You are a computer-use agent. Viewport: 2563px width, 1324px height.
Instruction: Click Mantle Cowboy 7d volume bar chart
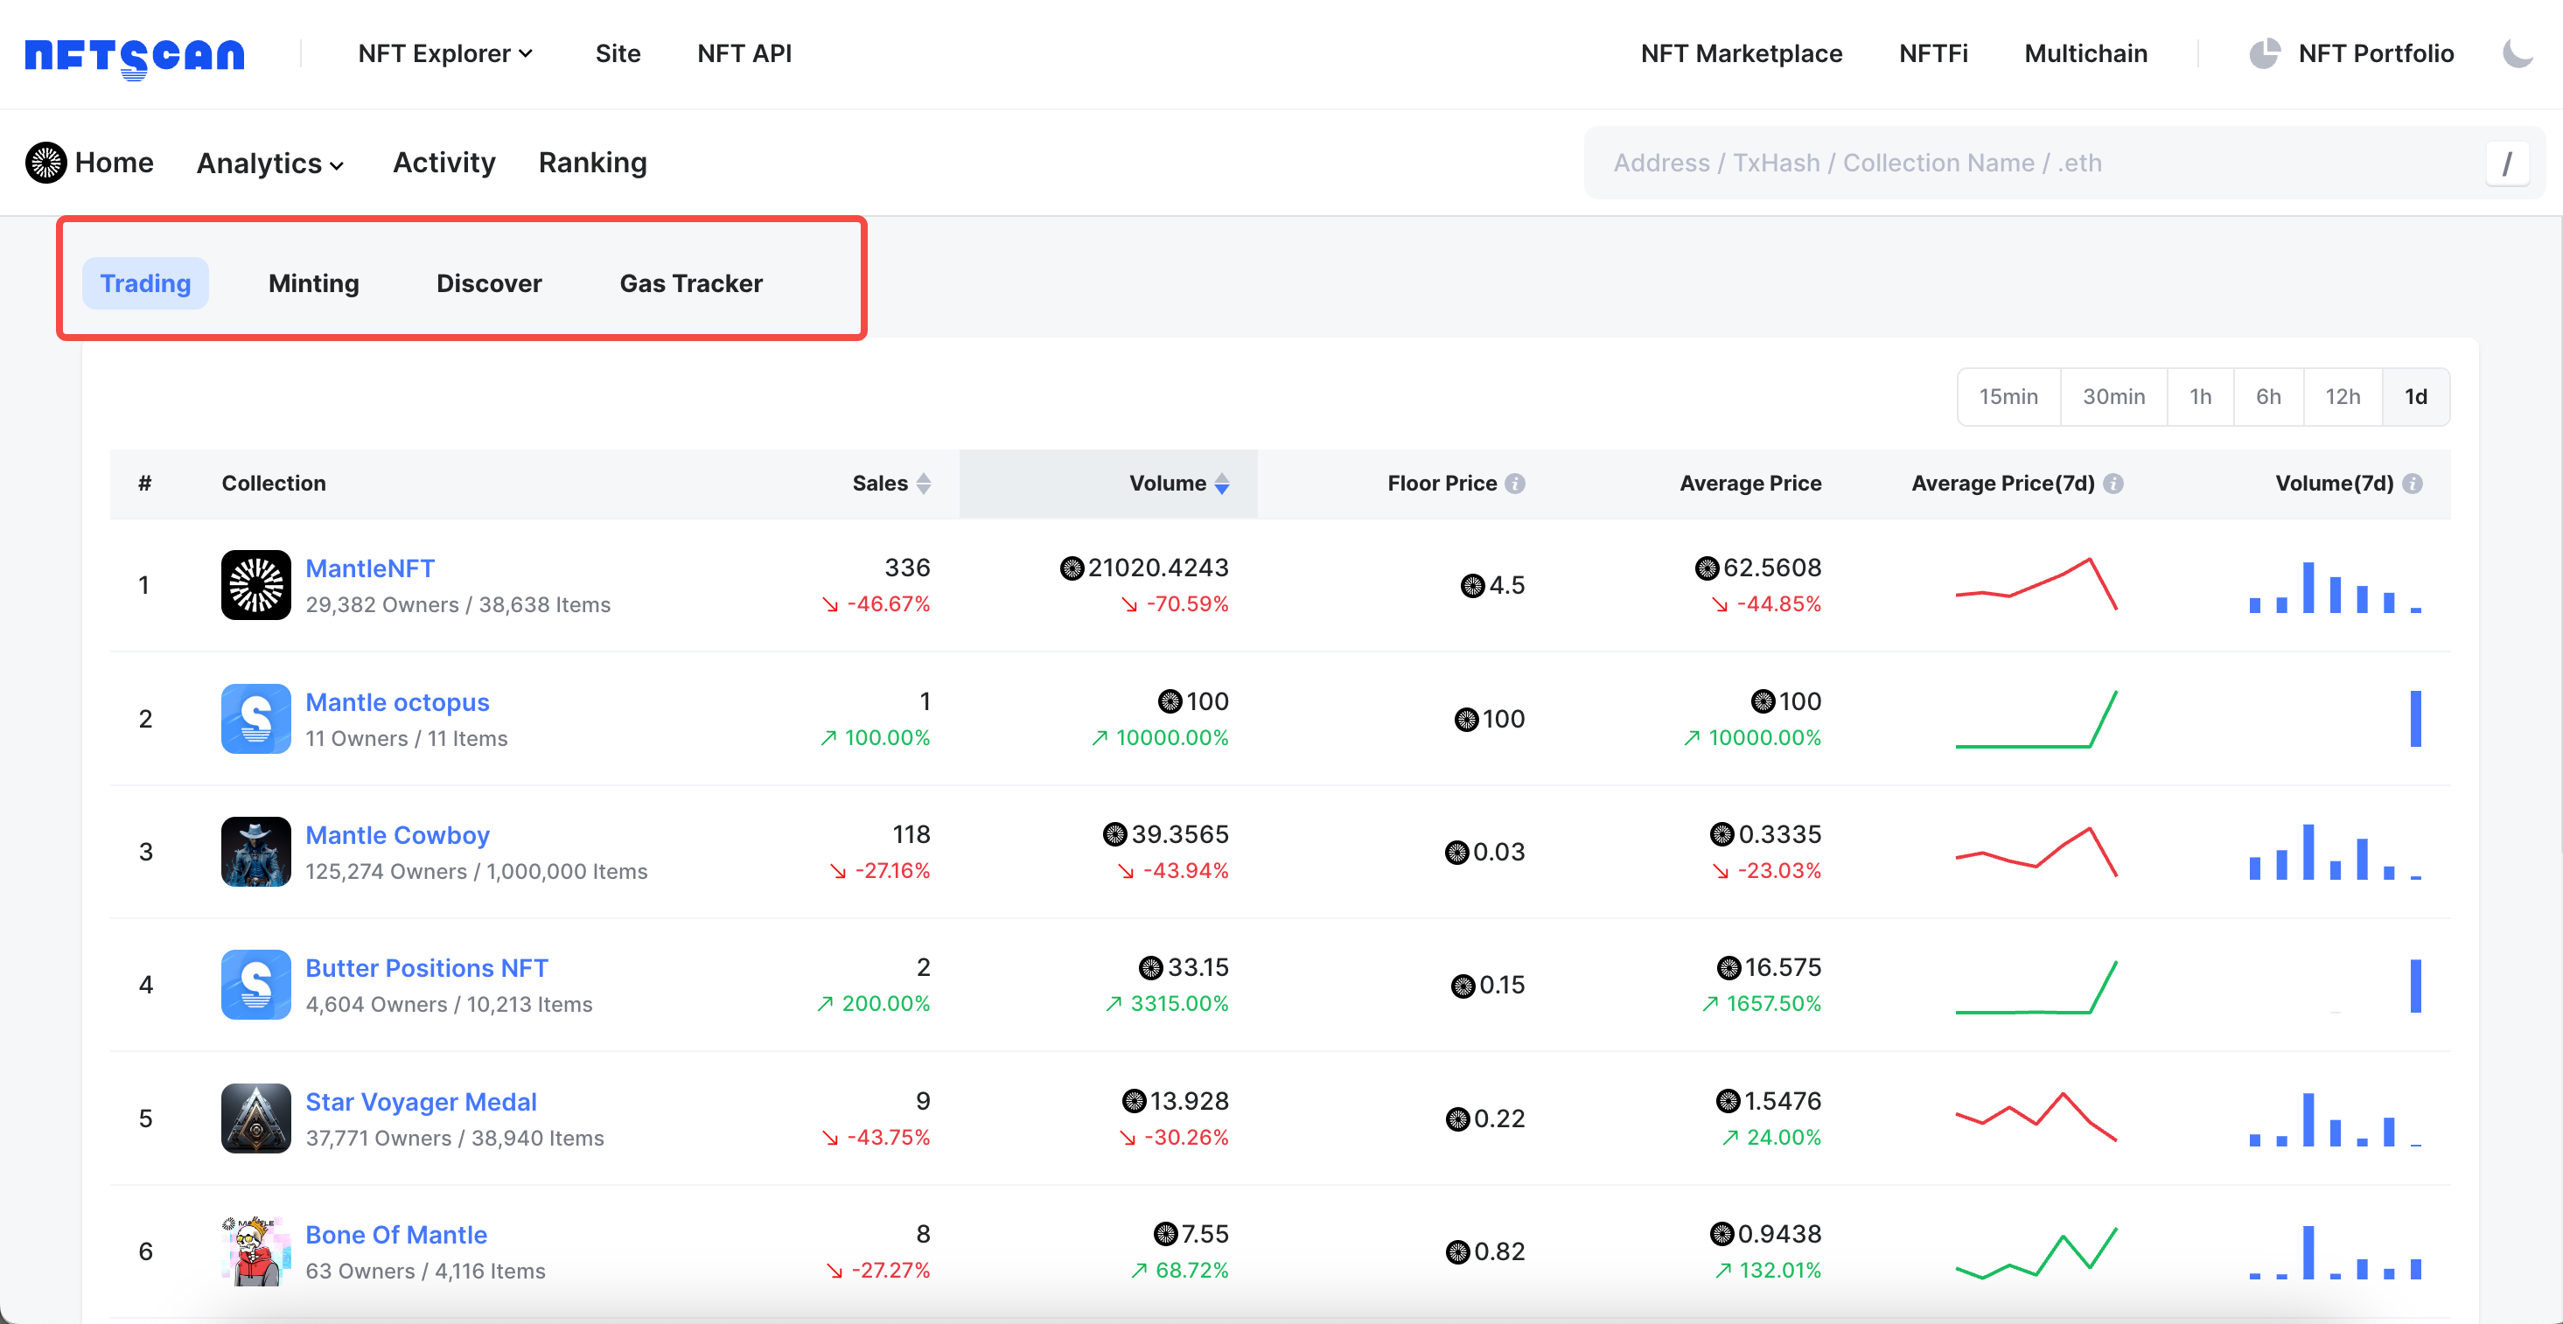pyautogui.click(x=2334, y=853)
